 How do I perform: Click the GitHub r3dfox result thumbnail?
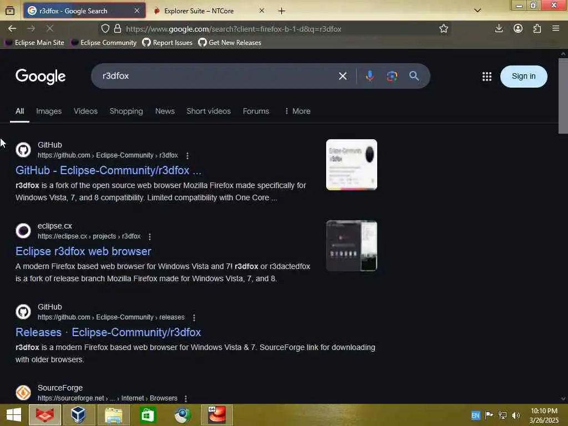[x=351, y=165]
